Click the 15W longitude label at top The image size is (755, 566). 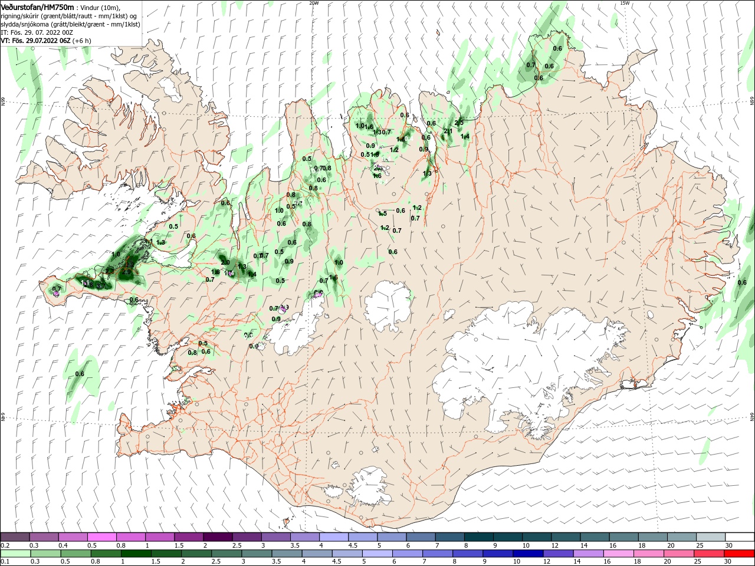click(x=625, y=2)
